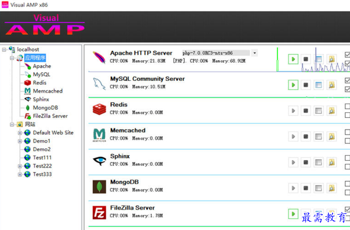
Task: Expand the Demo1 site node
Action: pos(20,141)
